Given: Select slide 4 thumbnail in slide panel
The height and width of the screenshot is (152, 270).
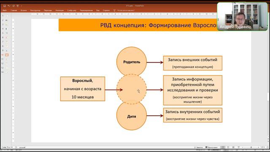Looking at the screenshot, I should point(7,29).
